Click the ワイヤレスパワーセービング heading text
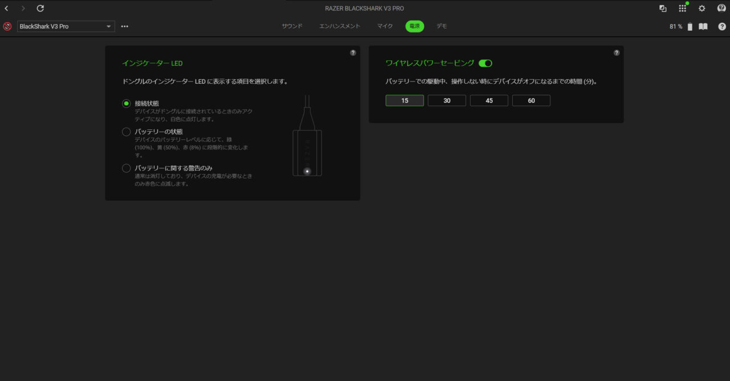This screenshot has height=381, width=730. click(430, 63)
